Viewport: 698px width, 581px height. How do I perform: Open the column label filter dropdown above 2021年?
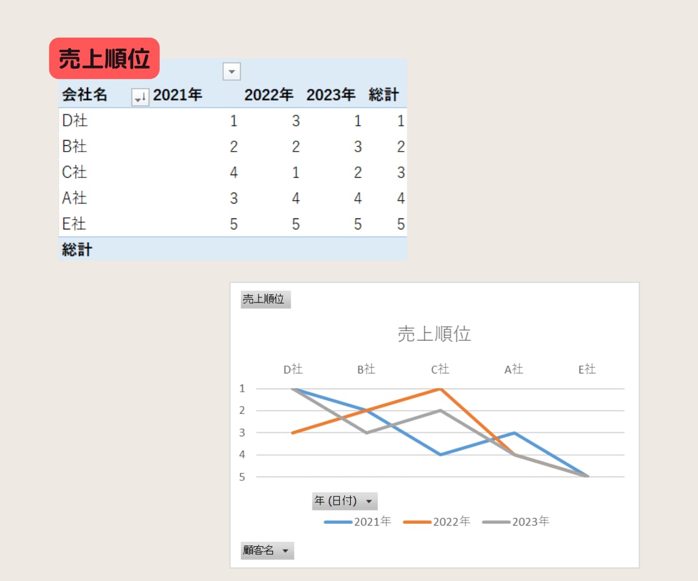click(x=232, y=71)
